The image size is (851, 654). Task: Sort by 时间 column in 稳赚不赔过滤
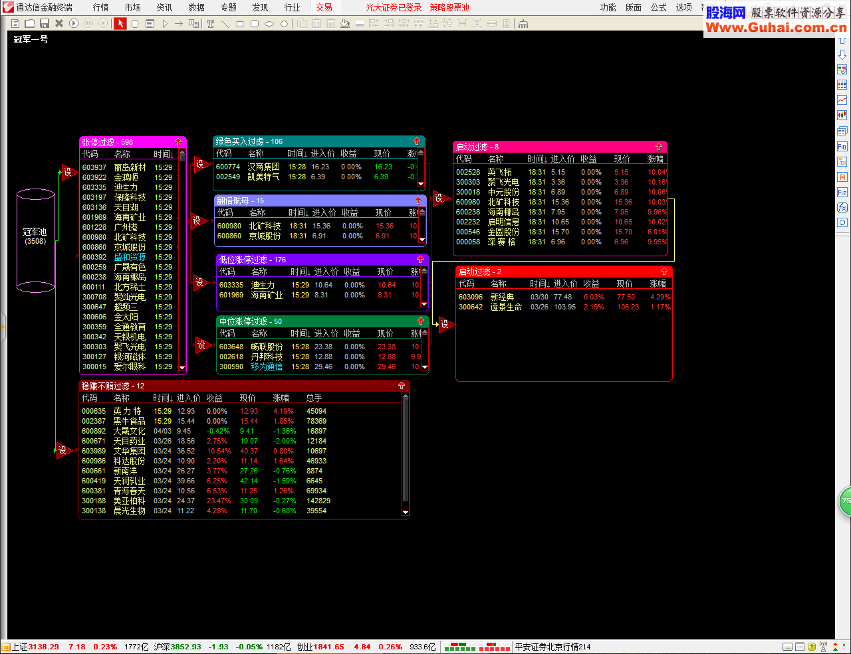[x=163, y=398]
